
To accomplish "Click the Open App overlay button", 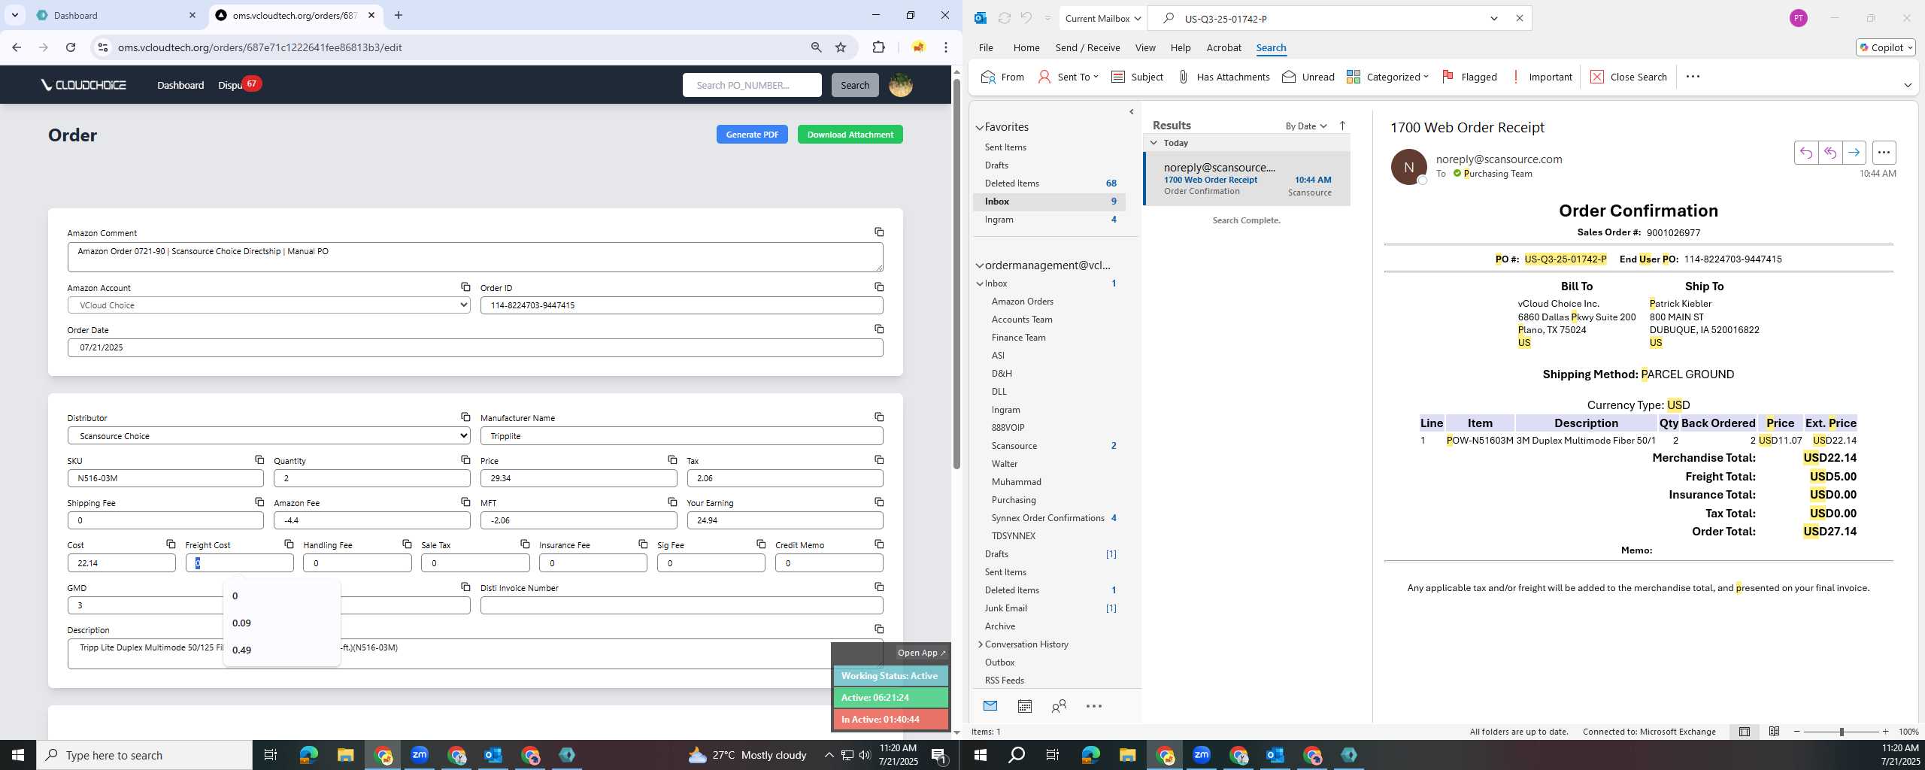I will [921, 653].
